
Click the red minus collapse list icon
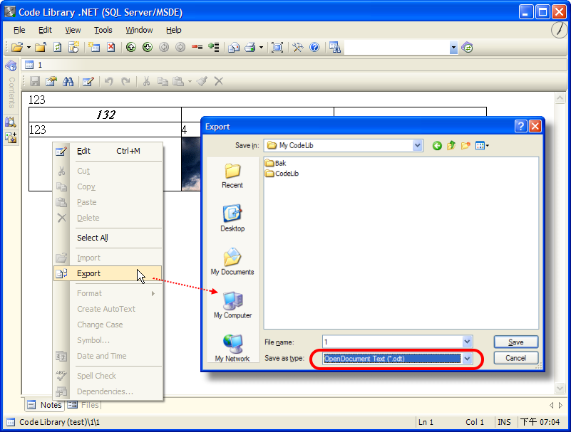[197, 47]
